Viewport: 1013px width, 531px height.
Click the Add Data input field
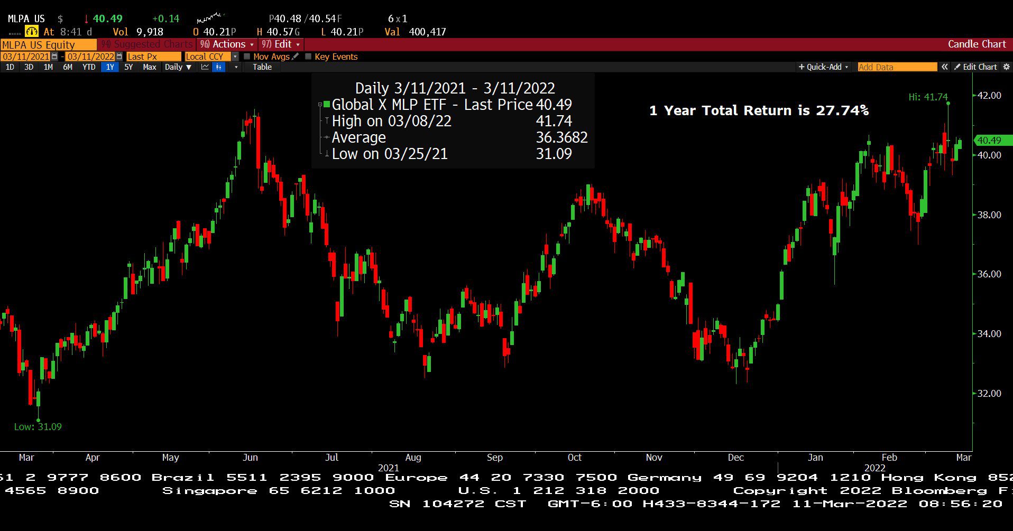tap(897, 67)
